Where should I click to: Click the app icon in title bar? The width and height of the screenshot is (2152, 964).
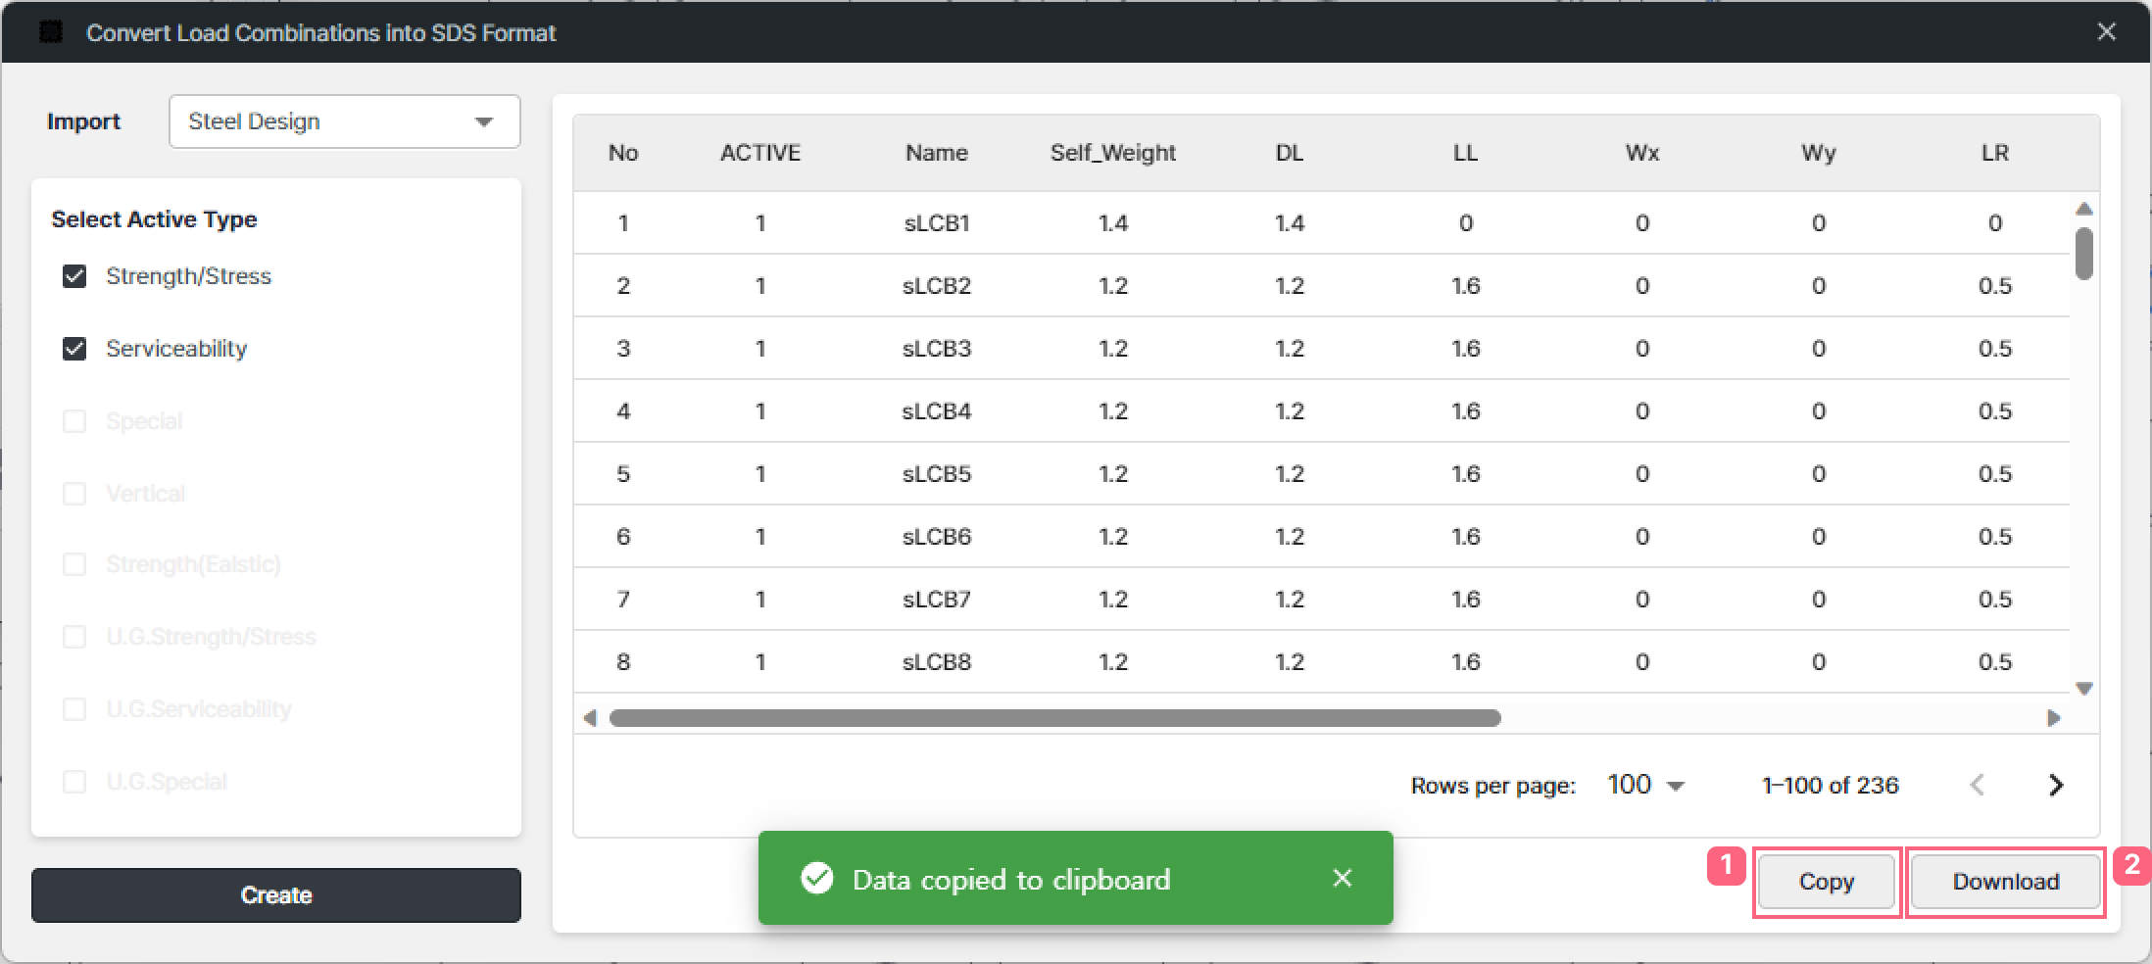(x=51, y=32)
